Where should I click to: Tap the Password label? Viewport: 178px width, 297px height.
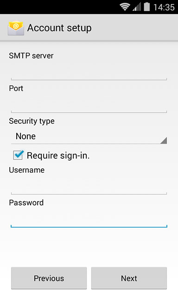(x=26, y=203)
